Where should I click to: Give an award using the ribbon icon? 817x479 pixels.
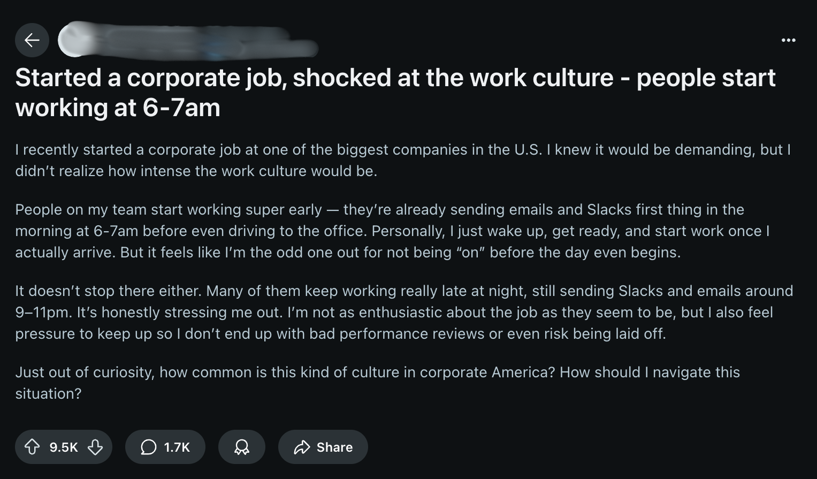click(241, 446)
